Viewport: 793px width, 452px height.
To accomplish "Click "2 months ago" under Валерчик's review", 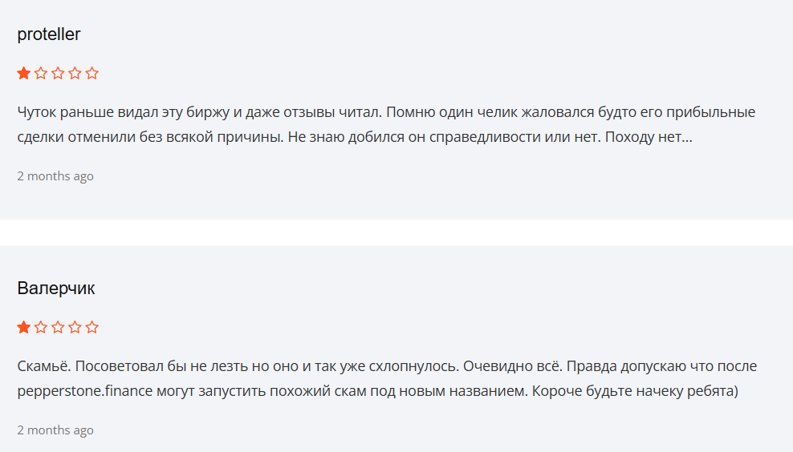I will (55, 430).
